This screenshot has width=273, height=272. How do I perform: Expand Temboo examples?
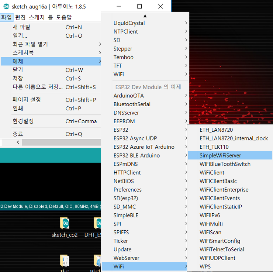tap(145, 57)
